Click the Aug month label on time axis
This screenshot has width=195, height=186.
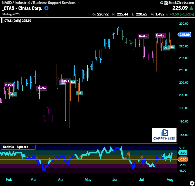tap(170, 180)
